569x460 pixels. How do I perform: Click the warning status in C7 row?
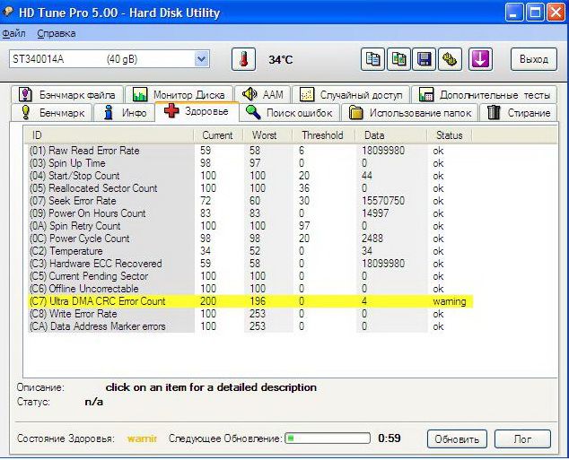(450, 301)
